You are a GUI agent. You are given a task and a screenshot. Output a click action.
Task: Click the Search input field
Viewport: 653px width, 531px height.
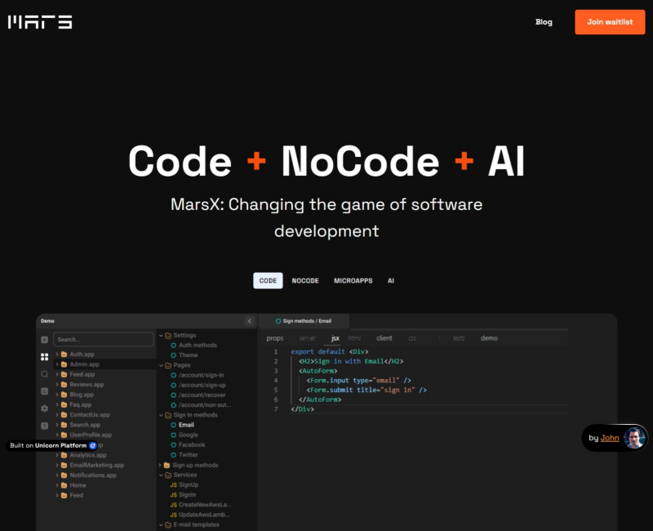coord(103,339)
